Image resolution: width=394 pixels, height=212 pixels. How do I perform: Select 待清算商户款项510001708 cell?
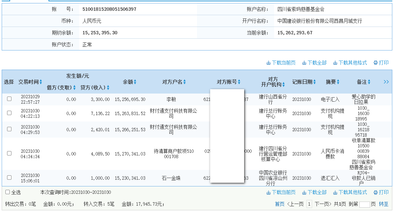[x=174, y=154]
